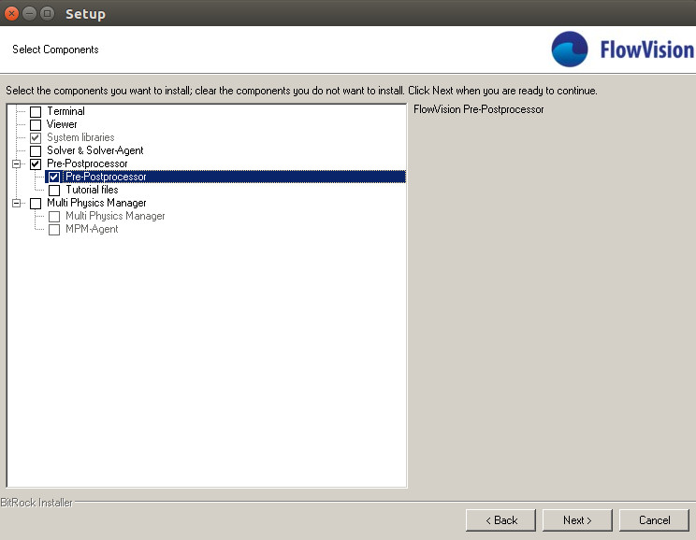Viewport: 696px width, 540px height.
Task: Click the disabled child Multi Physics Manager checkbox
Action: [54, 217]
